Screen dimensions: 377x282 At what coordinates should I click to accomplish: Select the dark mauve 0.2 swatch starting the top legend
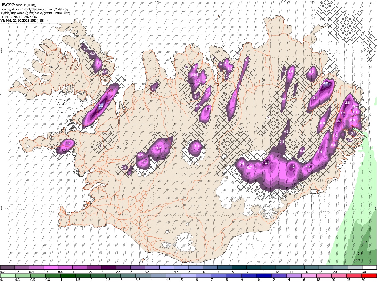coord(7,268)
